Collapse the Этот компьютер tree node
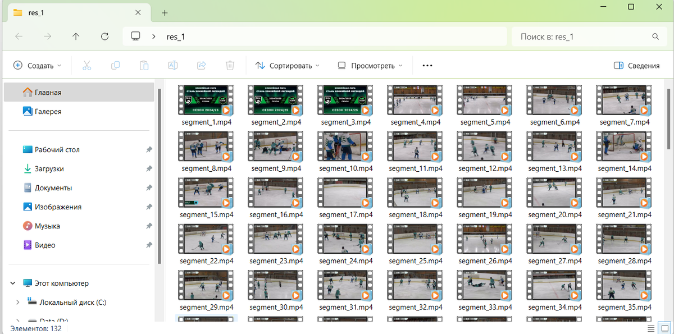The height and width of the screenshot is (334, 674). (13, 283)
